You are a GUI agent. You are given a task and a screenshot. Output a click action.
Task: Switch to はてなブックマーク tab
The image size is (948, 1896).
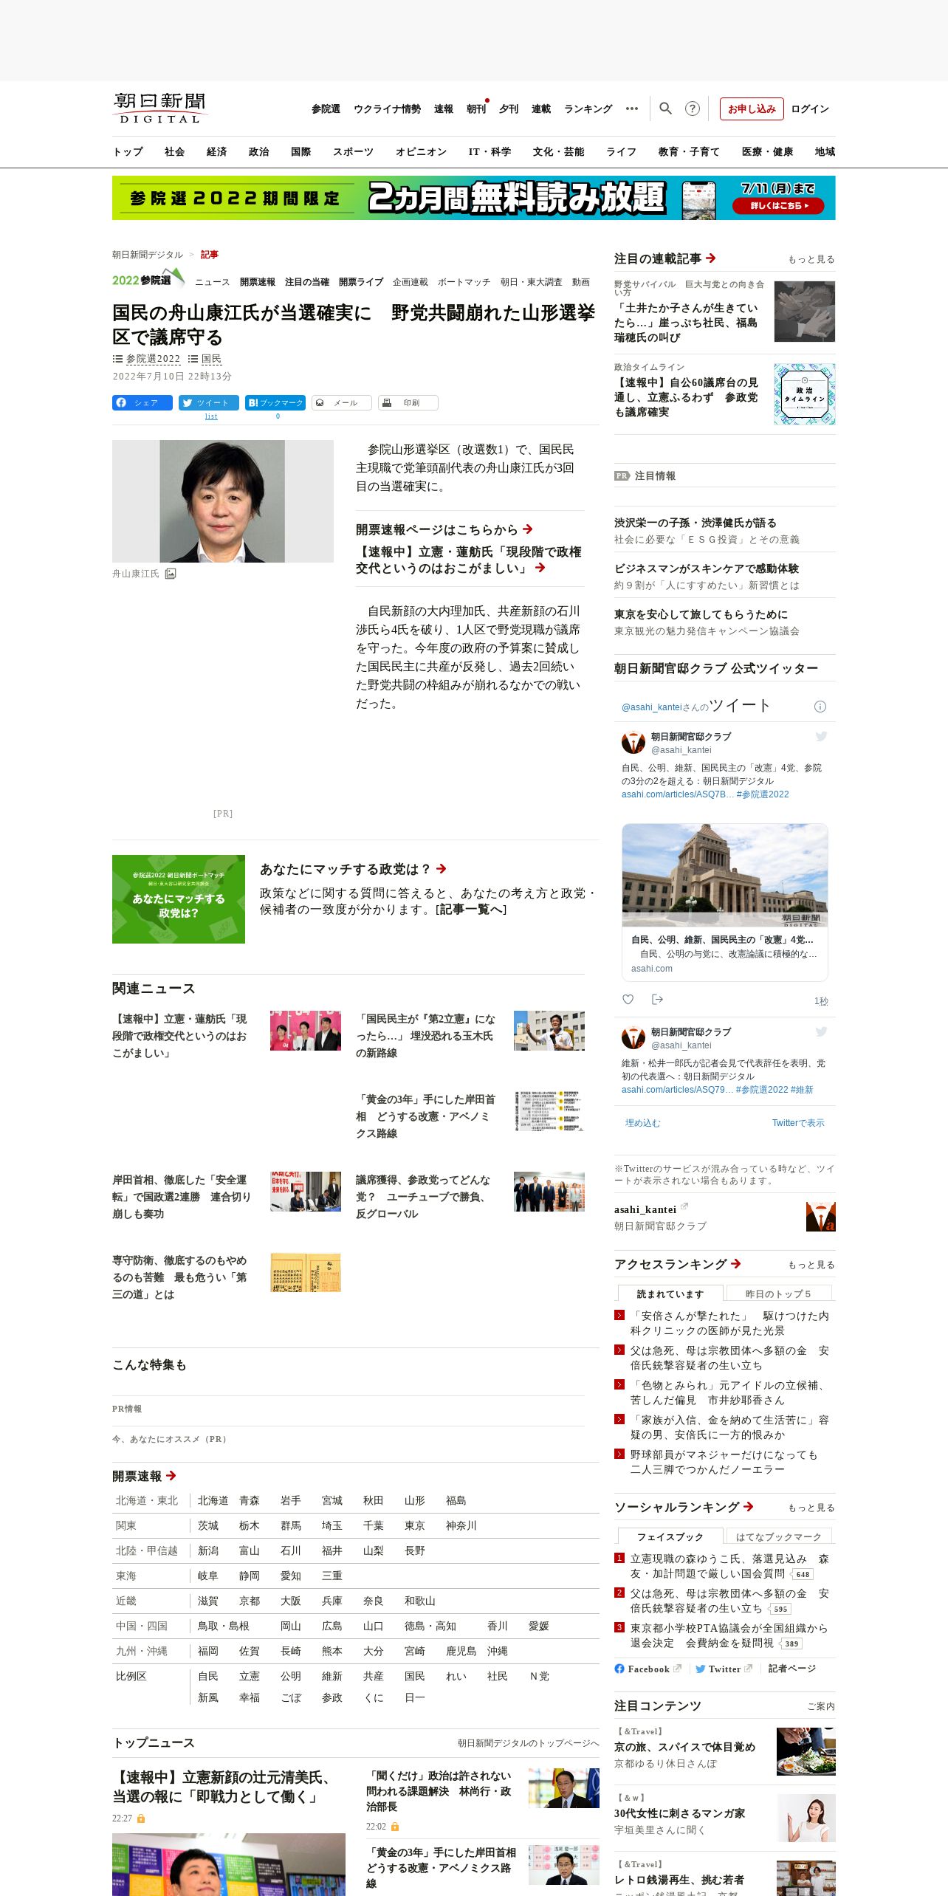pos(778,1536)
